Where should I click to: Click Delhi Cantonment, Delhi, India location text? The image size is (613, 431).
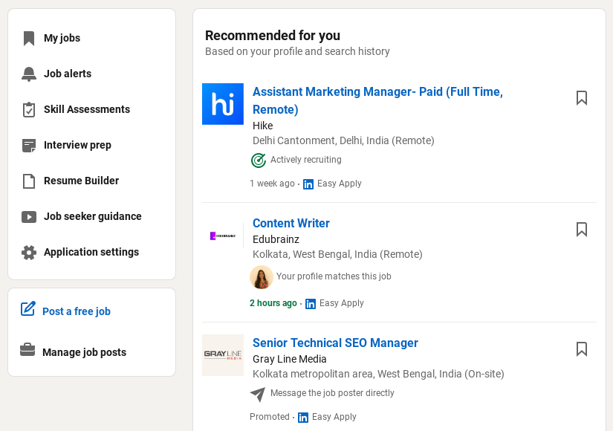343,140
